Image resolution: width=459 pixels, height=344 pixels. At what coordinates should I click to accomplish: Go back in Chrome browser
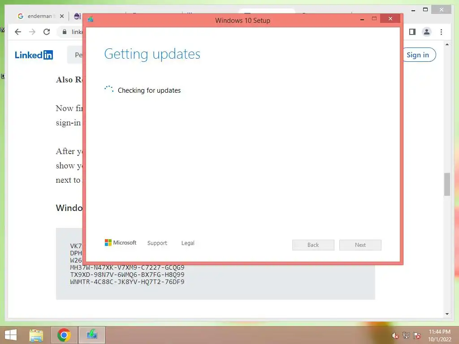coord(18,32)
